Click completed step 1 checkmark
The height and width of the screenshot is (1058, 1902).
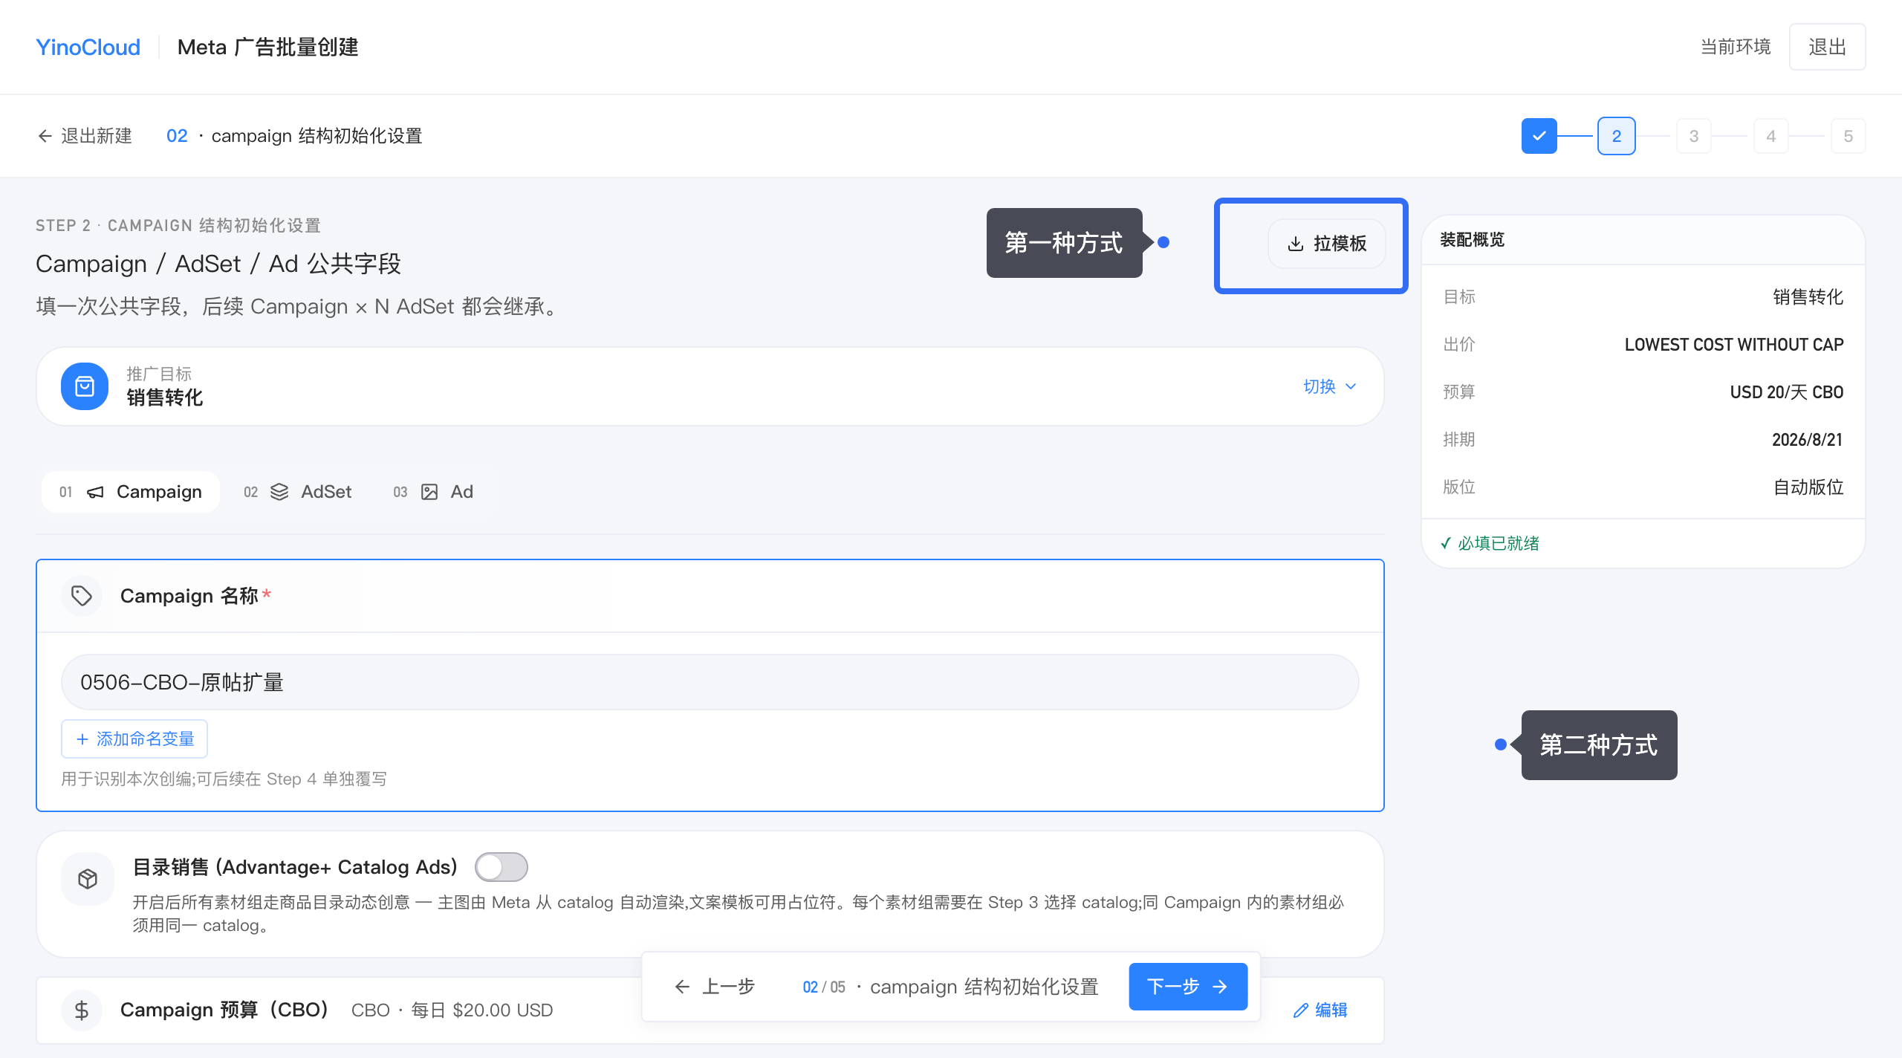click(x=1539, y=136)
